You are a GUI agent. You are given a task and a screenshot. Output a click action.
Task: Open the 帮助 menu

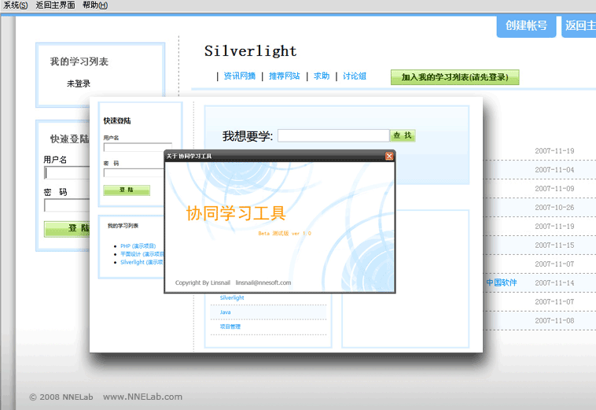(94, 6)
